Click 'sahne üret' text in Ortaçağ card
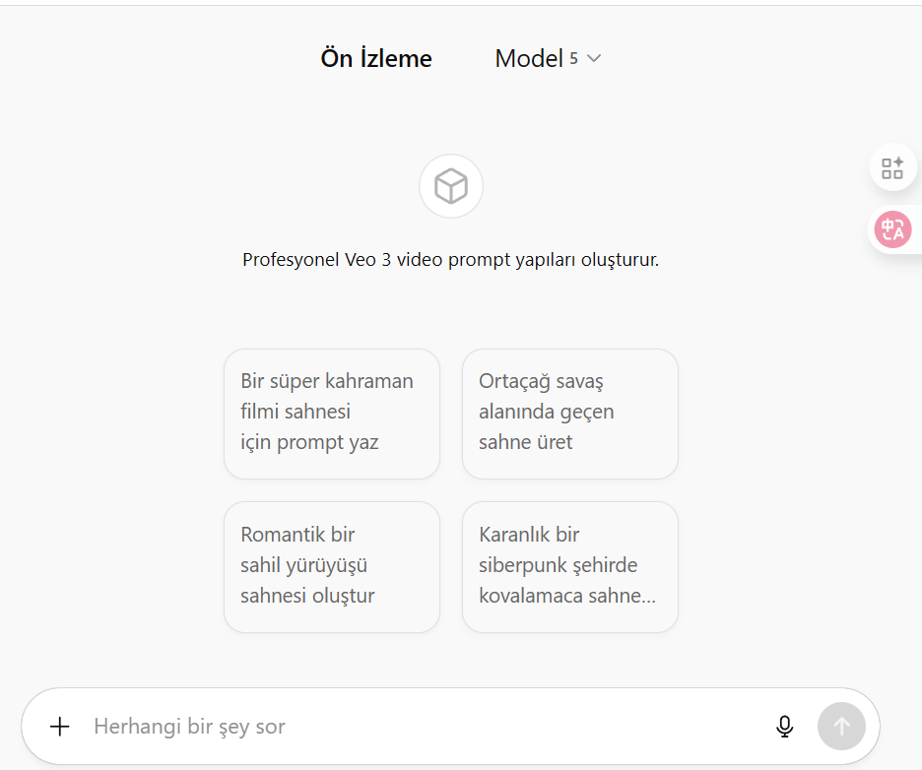Image resolution: width=922 pixels, height=770 pixels. coord(525,442)
